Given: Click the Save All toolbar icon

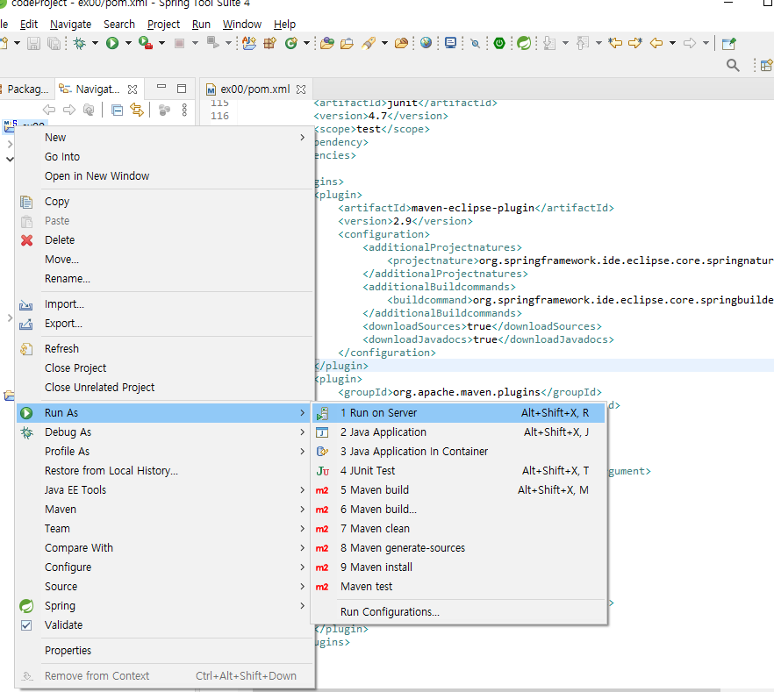Looking at the screenshot, I should pyautogui.click(x=54, y=43).
